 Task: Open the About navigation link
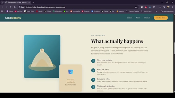point(138,18)
